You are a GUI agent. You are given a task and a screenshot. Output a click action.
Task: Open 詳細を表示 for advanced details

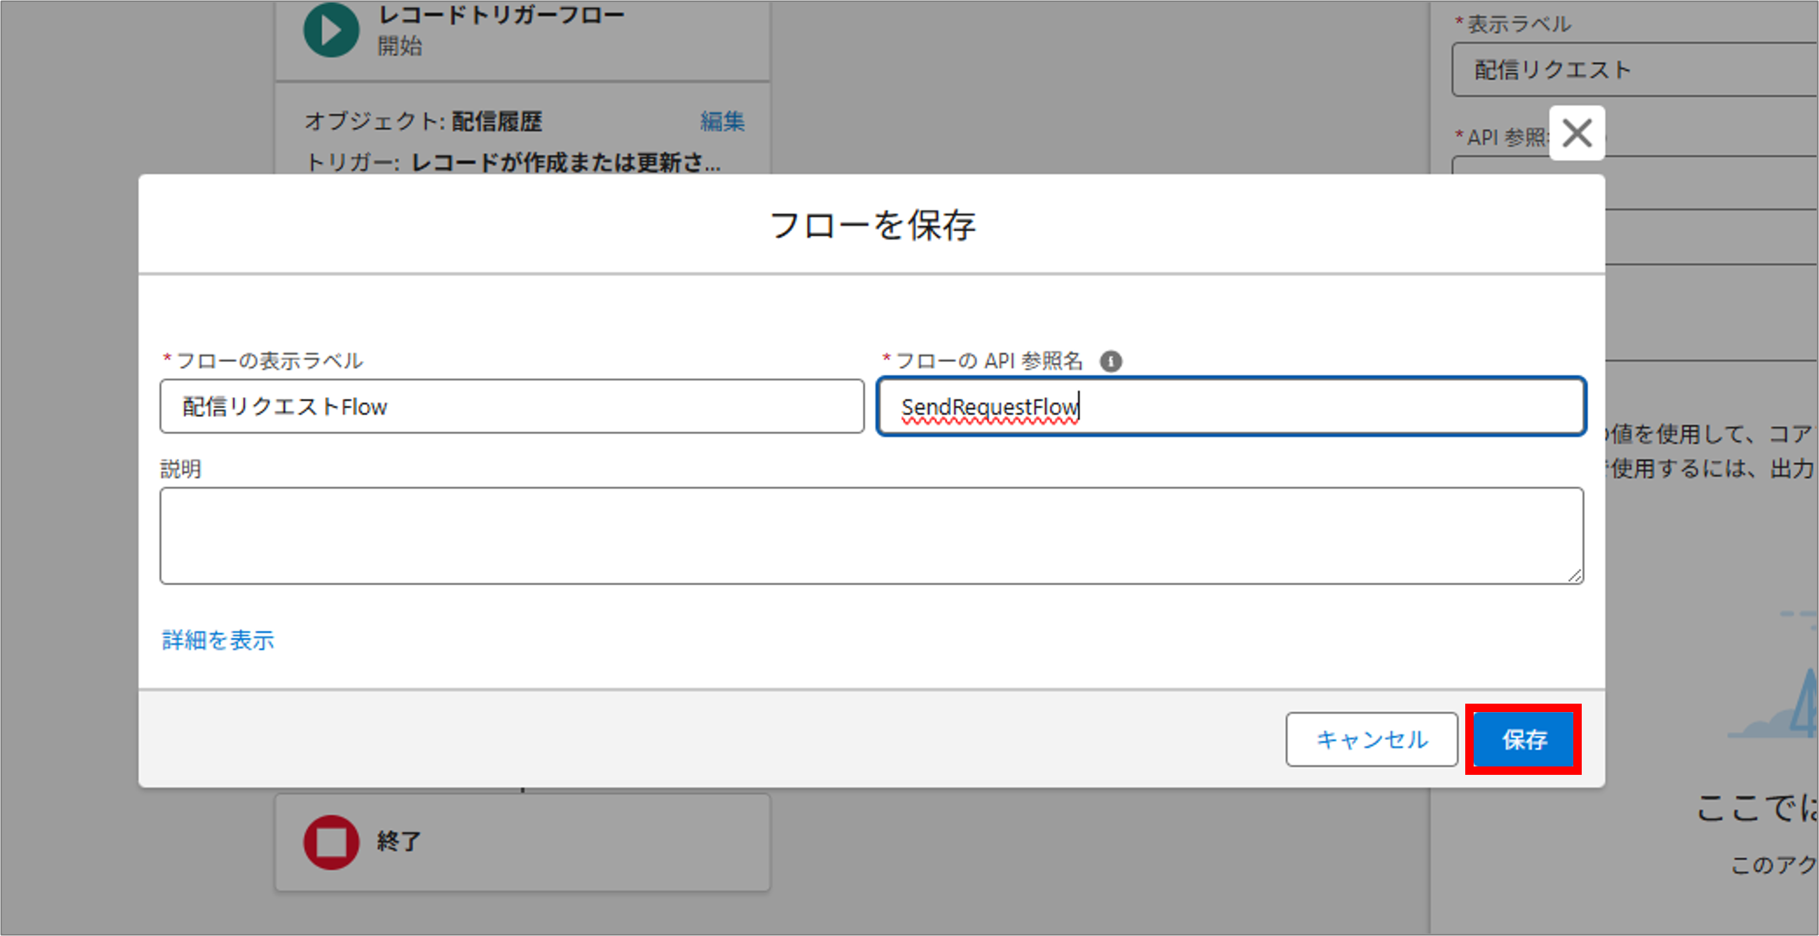[x=217, y=640]
